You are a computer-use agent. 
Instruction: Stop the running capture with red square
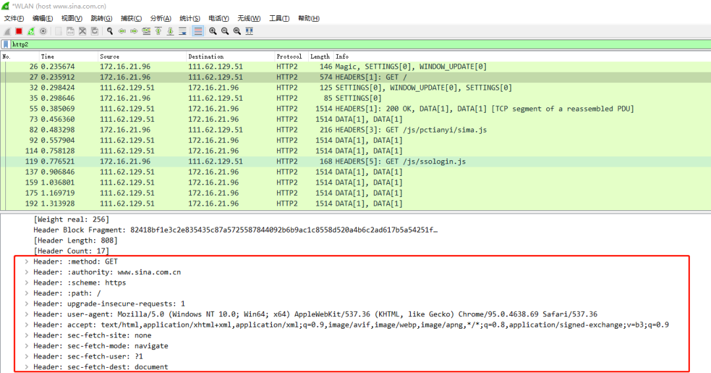tap(19, 31)
